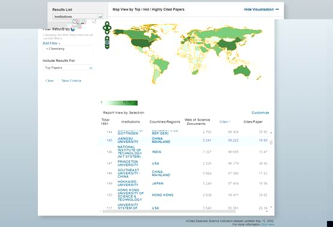333x227 pixels.
Task: Click the zoom slider handle on the map
Action: [x=107, y=42]
